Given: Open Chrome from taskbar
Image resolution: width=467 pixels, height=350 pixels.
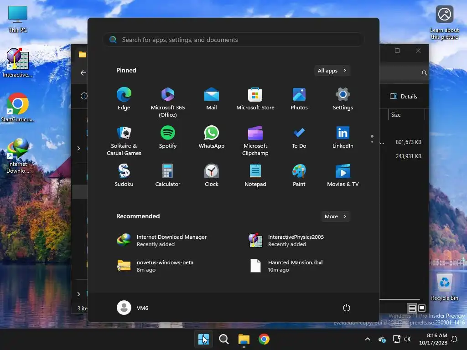Looking at the screenshot, I should (264, 339).
